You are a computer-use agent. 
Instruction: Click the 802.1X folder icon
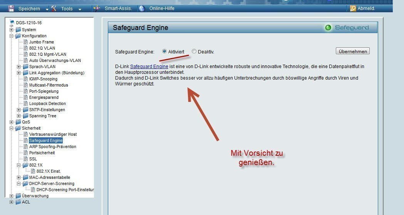(x=25, y=165)
